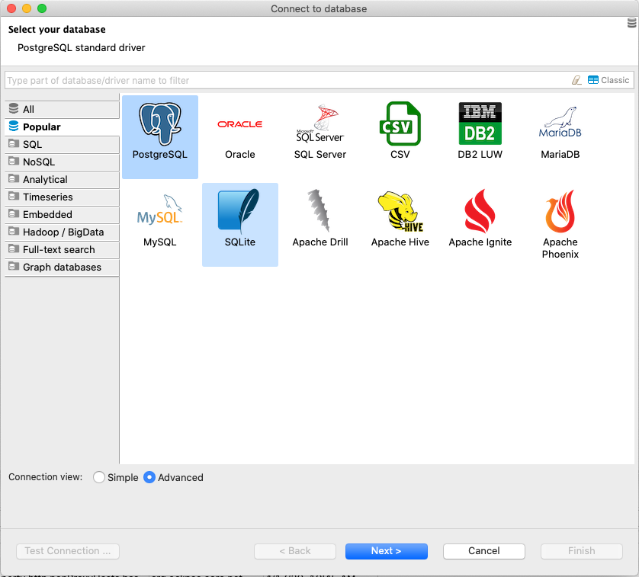
Task: Click the Next > button
Action: 387,551
